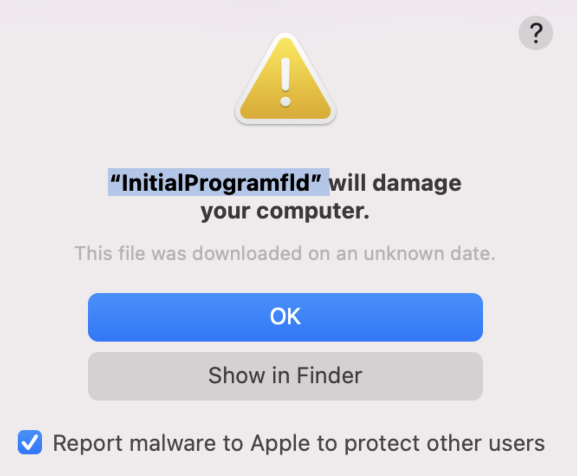Select the damage warning headline text
The image size is (577, 476).
(285, 195)
